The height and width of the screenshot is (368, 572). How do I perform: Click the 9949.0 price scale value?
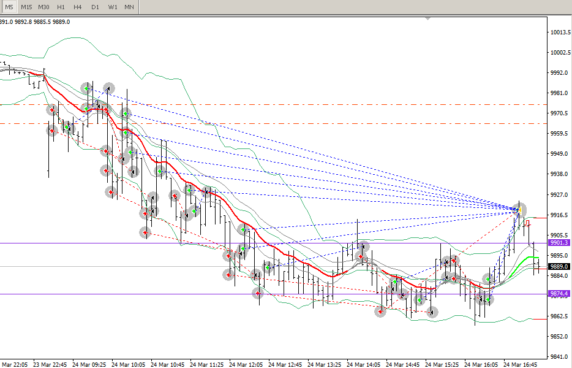coord(559,154)
